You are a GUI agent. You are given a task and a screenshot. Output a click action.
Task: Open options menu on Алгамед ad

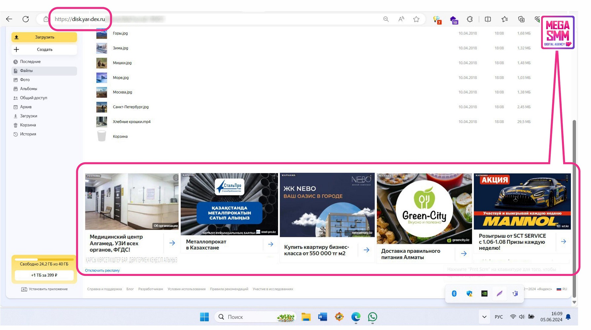click(x=176, y=178)
